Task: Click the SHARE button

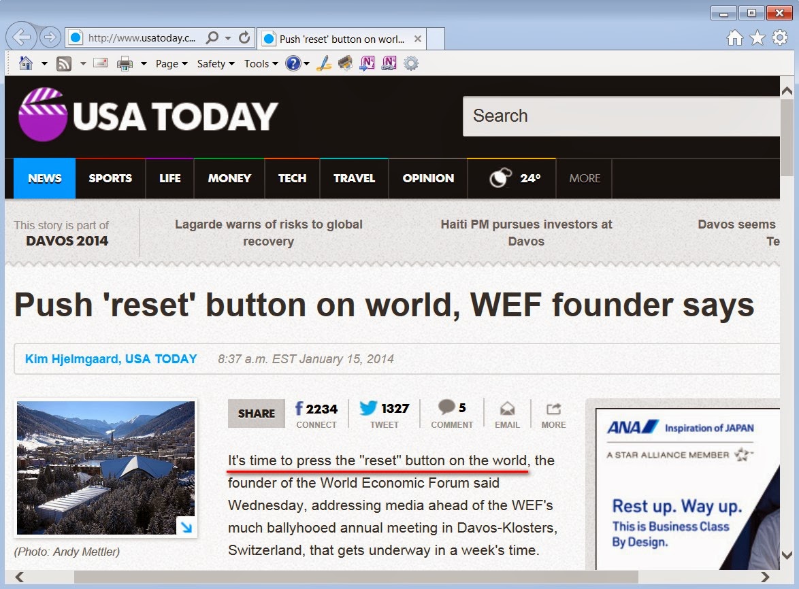Action: [x=257, y=414]
